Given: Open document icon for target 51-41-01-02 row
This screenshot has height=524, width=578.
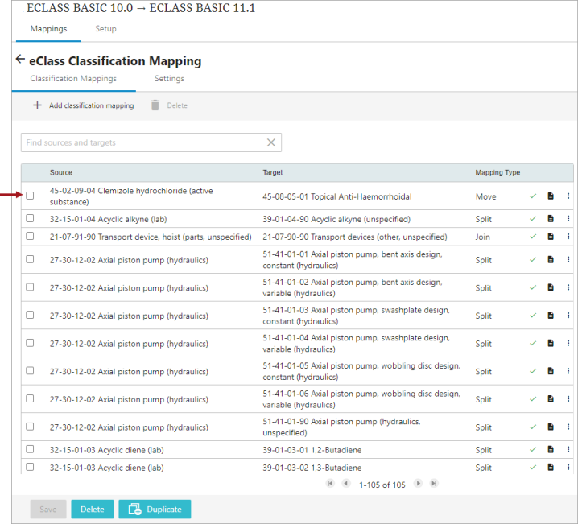Looking at the screenshot, I should click(551, 287).
